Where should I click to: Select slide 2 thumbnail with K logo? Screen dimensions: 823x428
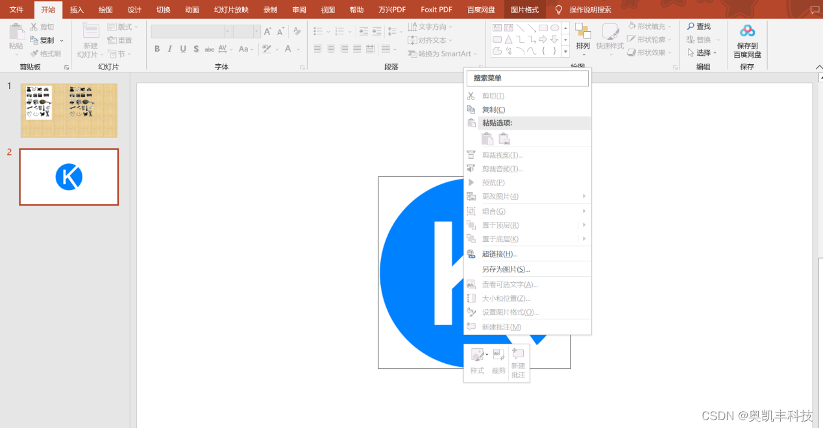(x=69, y=177)
